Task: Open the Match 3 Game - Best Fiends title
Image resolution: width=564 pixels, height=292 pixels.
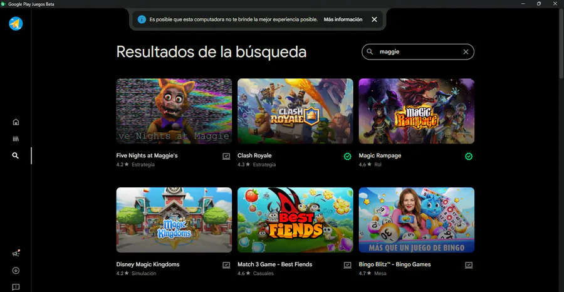Action: [275, 264]
